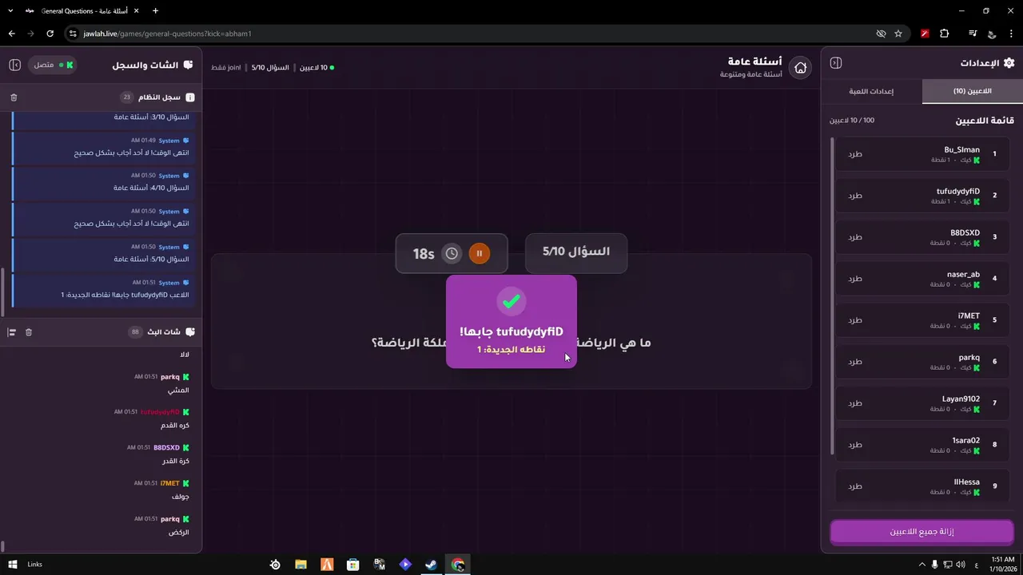Open the media controls icon in Chrome

coord(973,34)
